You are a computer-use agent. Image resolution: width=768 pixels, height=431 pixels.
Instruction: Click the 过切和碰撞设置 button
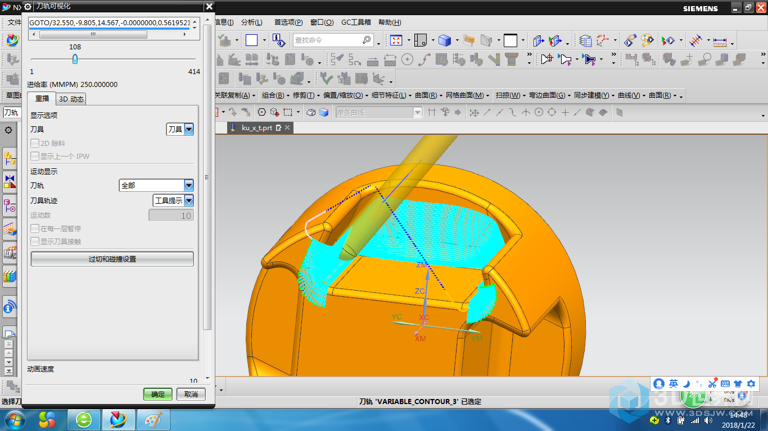pyautogui.click(x=112, y=259)
